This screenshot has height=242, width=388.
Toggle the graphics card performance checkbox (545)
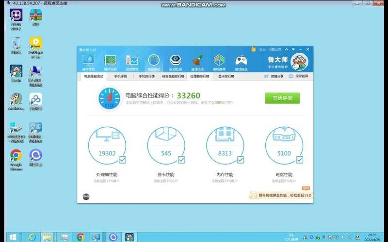pos(181,160)
